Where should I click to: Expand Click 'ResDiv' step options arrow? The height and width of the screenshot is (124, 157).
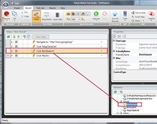coord(102,56)
